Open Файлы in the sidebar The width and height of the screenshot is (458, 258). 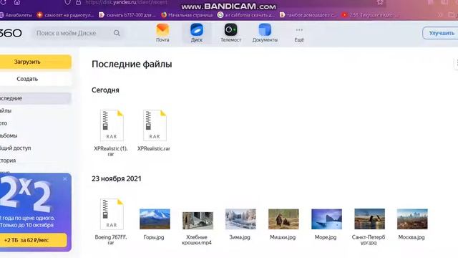tap(6, 111)
